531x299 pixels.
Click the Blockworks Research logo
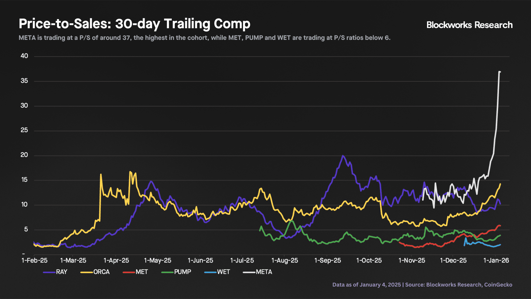469,25
